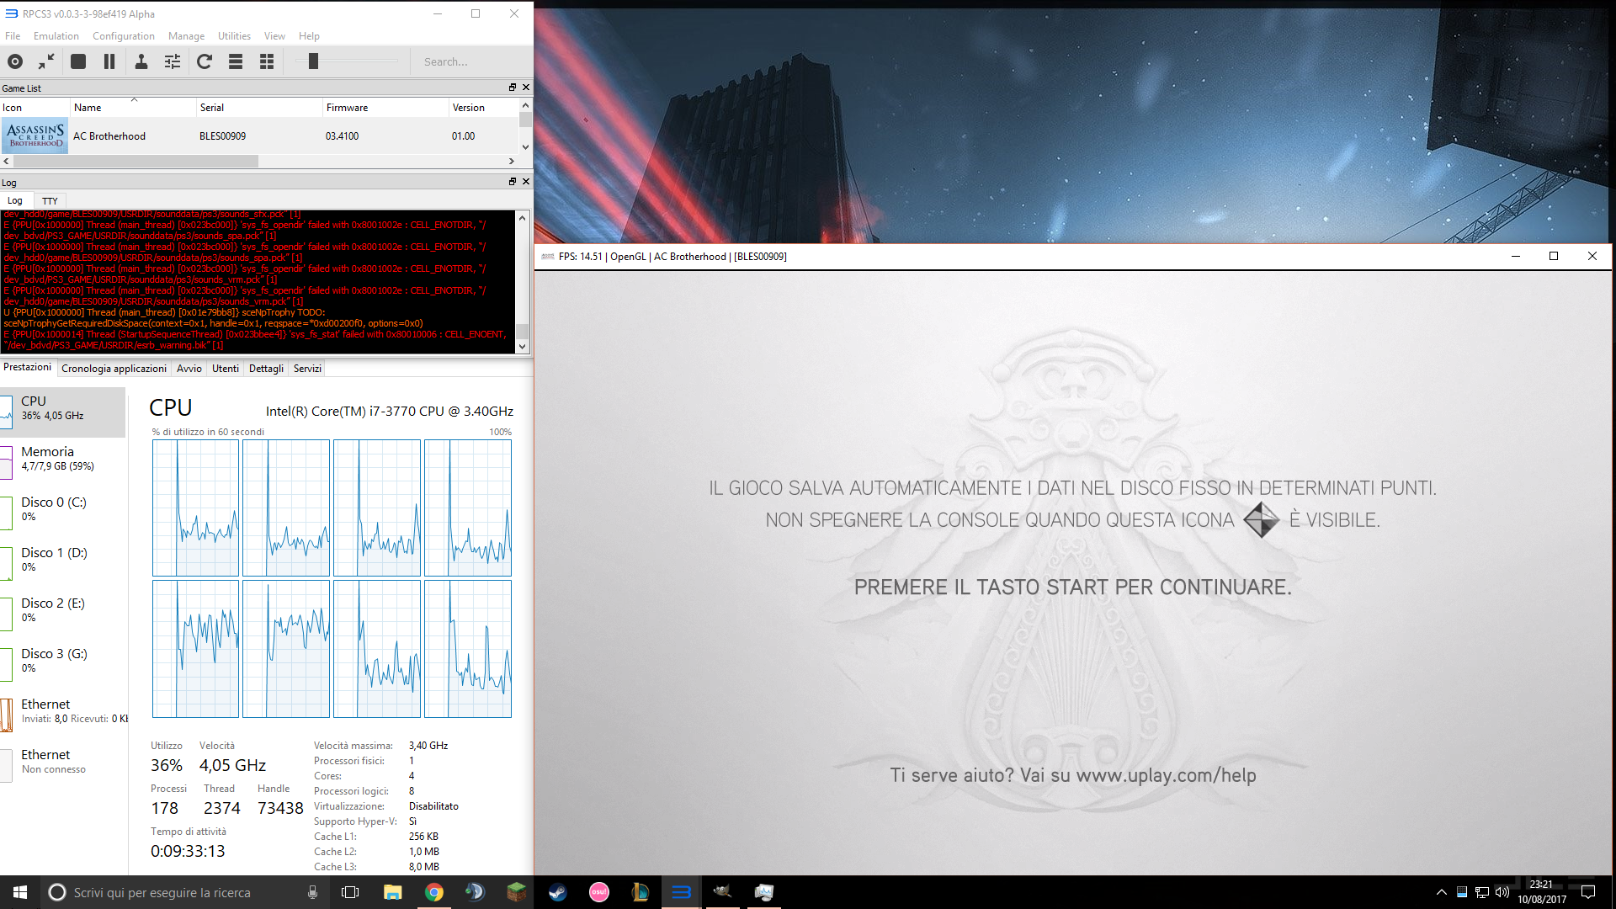Viewport: 1616px width, 909px height.
Task: Click the Open Disc toolbar icon
Action: (15, 61)
